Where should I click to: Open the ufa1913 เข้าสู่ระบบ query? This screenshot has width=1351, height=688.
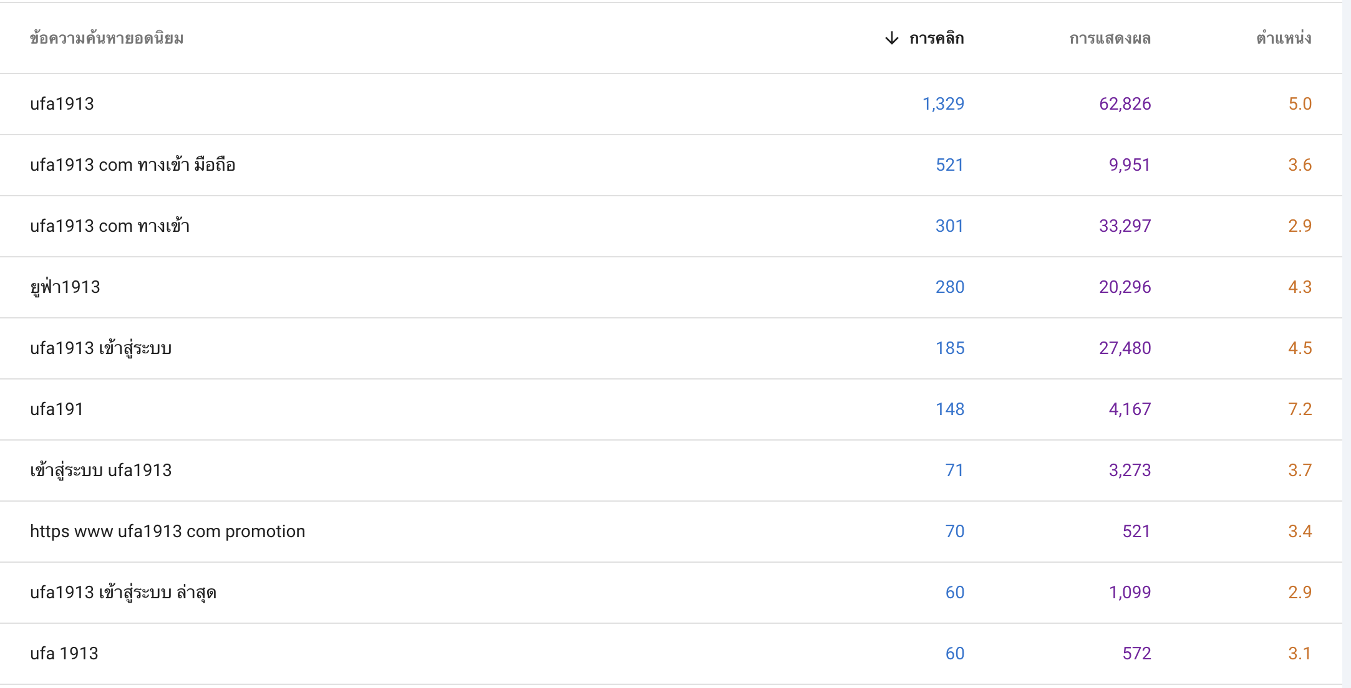click(x=671, y=348)
